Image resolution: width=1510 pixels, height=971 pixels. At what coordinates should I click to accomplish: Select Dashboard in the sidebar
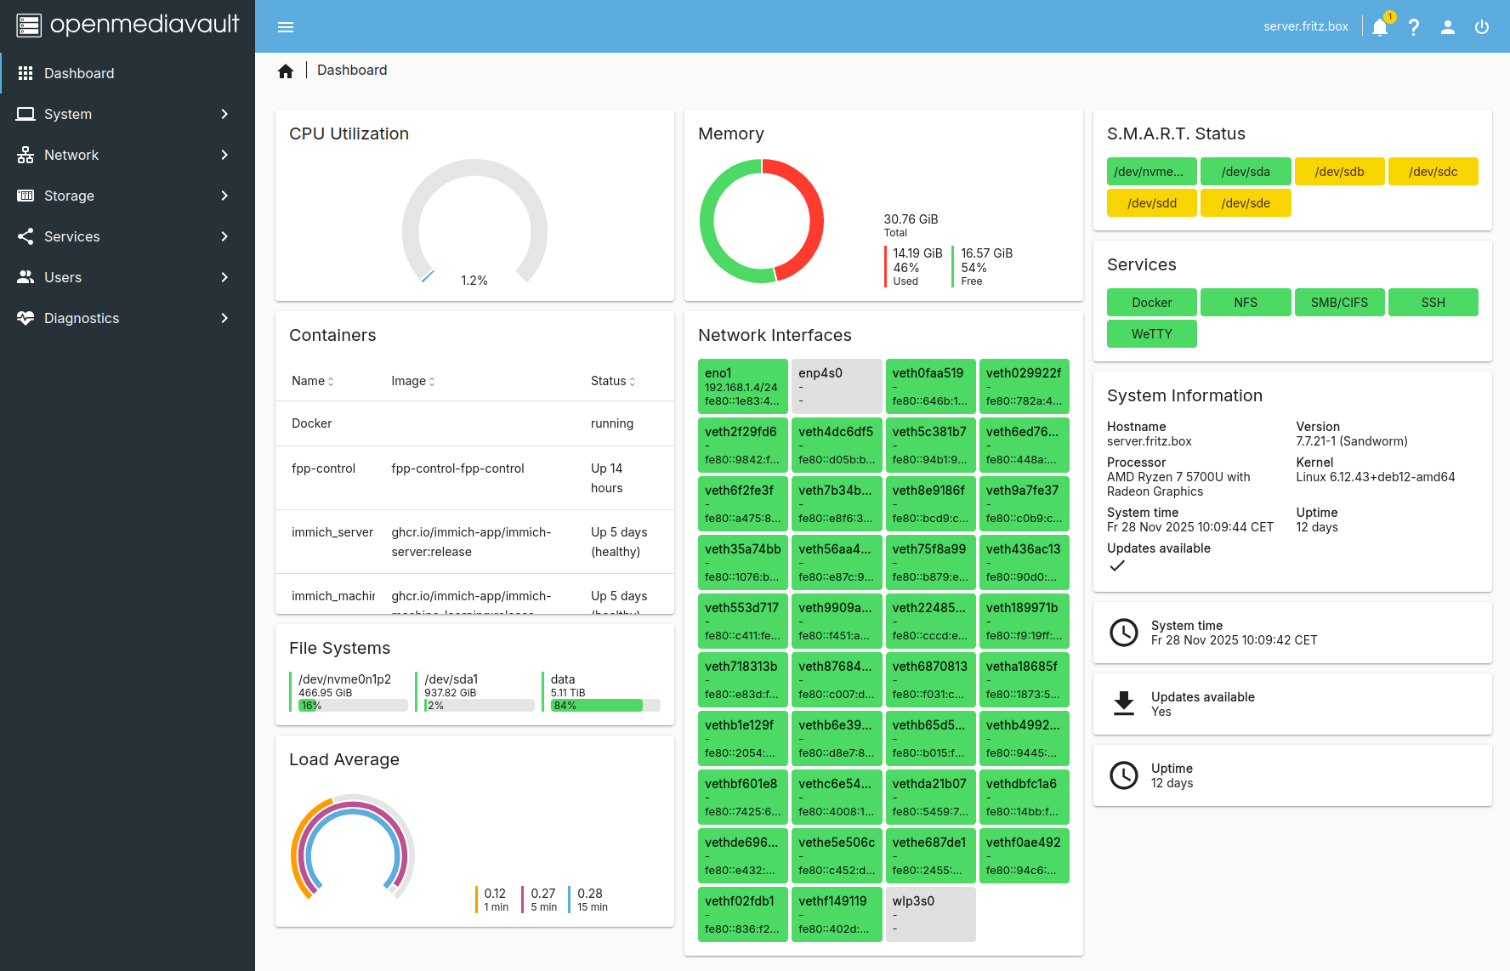tap(79, 73)
